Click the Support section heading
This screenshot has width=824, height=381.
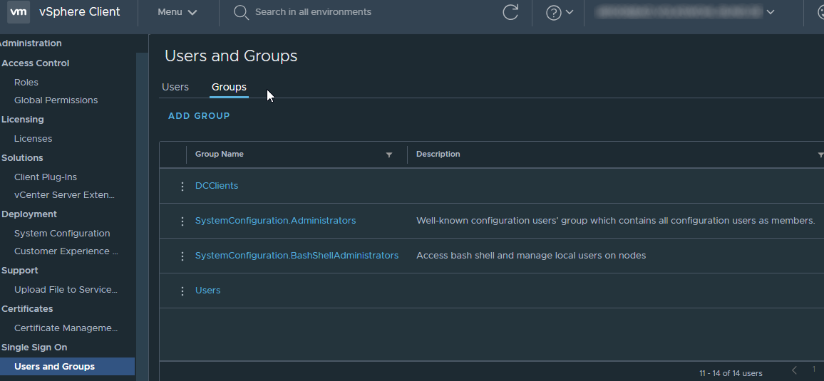(19, 271)
